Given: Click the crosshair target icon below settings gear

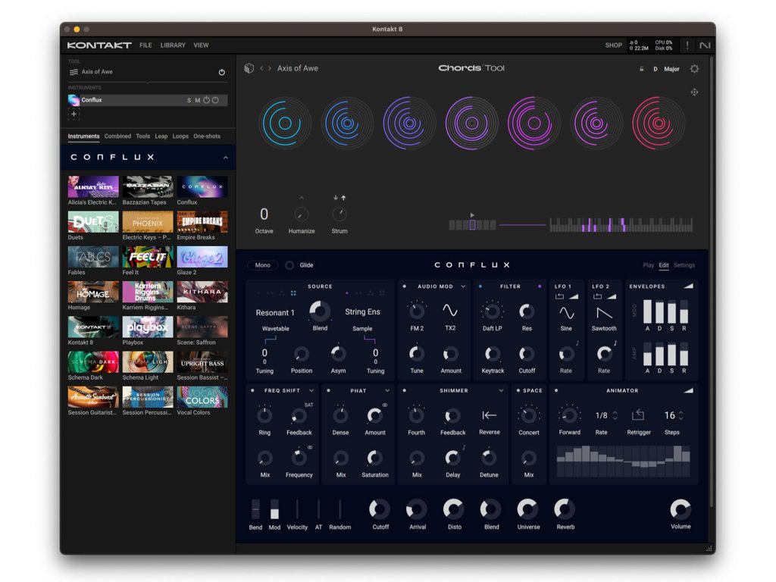Looking at the screenshot, I should [x=694, y=92].
